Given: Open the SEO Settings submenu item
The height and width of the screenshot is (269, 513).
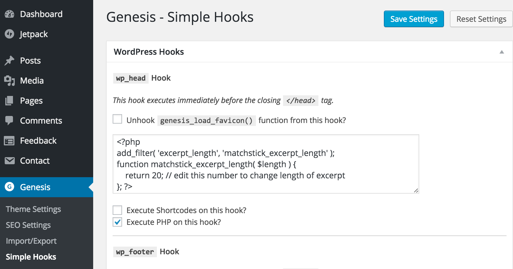Looking at the screenshot, I should pyautogui.click(x=28, y=225).
